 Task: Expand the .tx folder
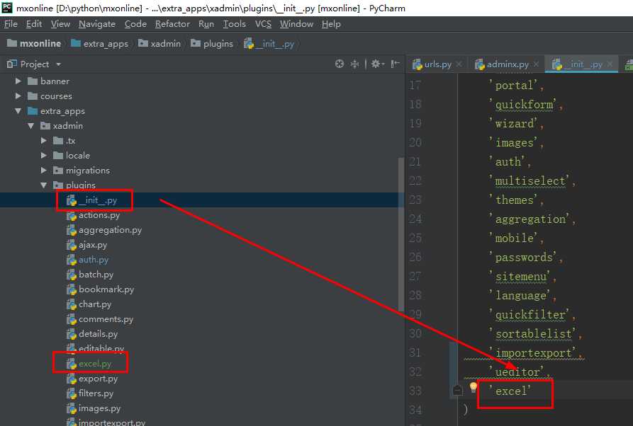(44, 141)
